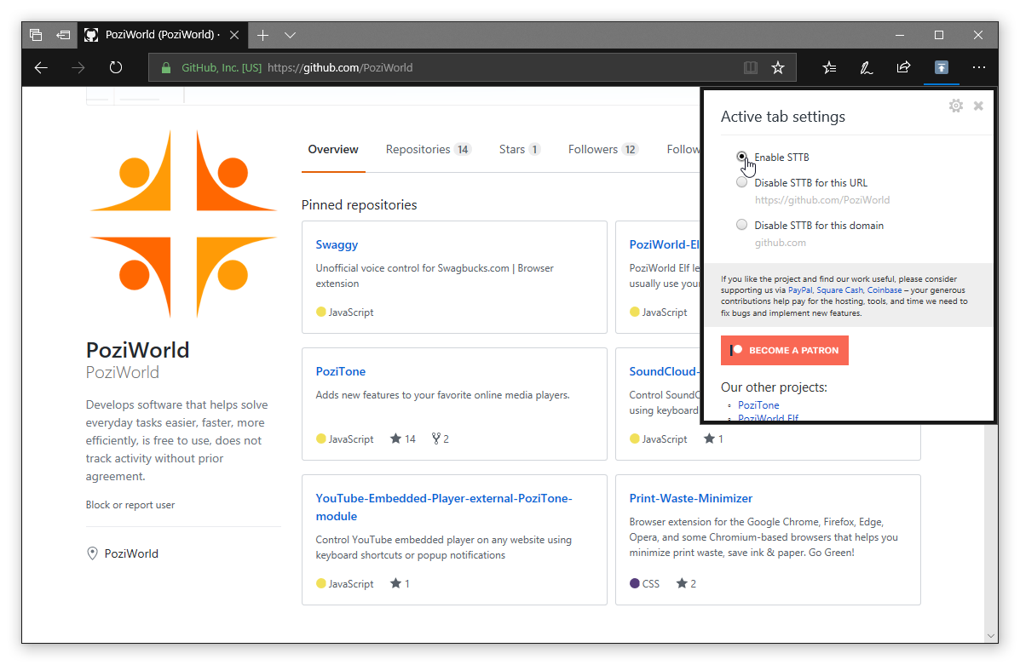
Task: Select Disable STTB for this domain
Action: tap(742, 225)
